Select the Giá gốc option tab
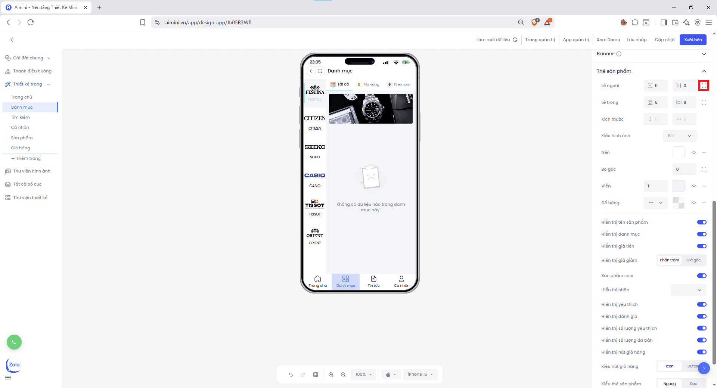Image resolution: width=717 pixels, height=388 pixels. pos(693,260)
